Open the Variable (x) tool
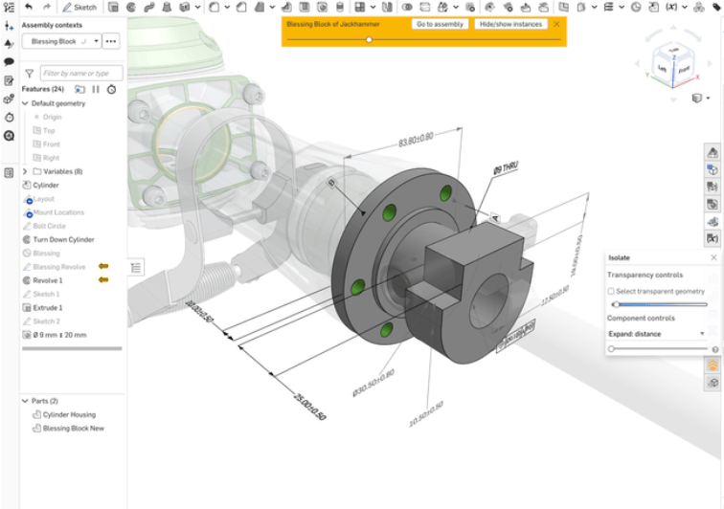 pos(669,7)
